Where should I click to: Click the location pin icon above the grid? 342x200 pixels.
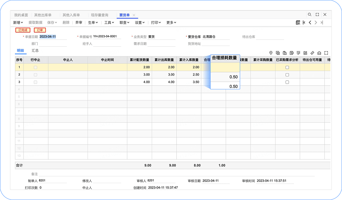pyautogui.click(x=271, y=53)
